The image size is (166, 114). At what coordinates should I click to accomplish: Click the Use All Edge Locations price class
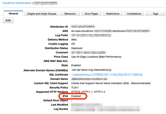(96, 57)
